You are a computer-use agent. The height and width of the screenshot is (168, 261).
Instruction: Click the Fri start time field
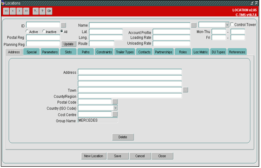pos(219,38)
